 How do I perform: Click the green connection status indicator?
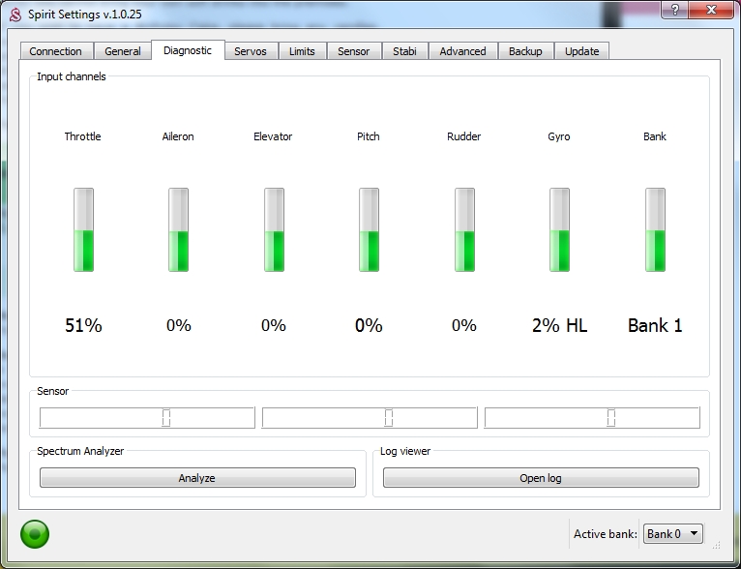click(x=35, y=534)
